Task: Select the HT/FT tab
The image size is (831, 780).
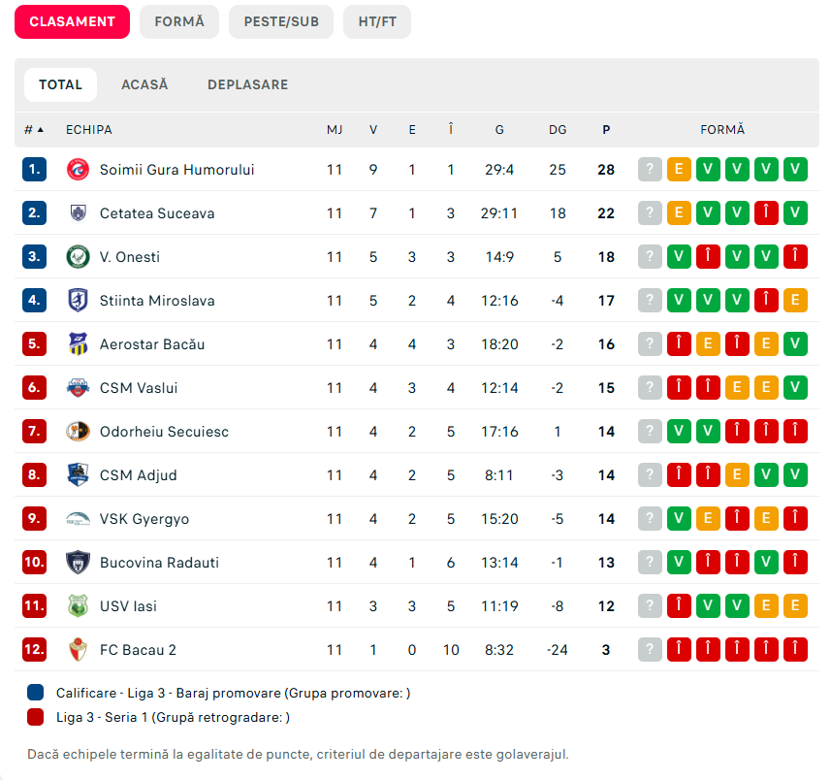Action: click(x=377, y=21)
